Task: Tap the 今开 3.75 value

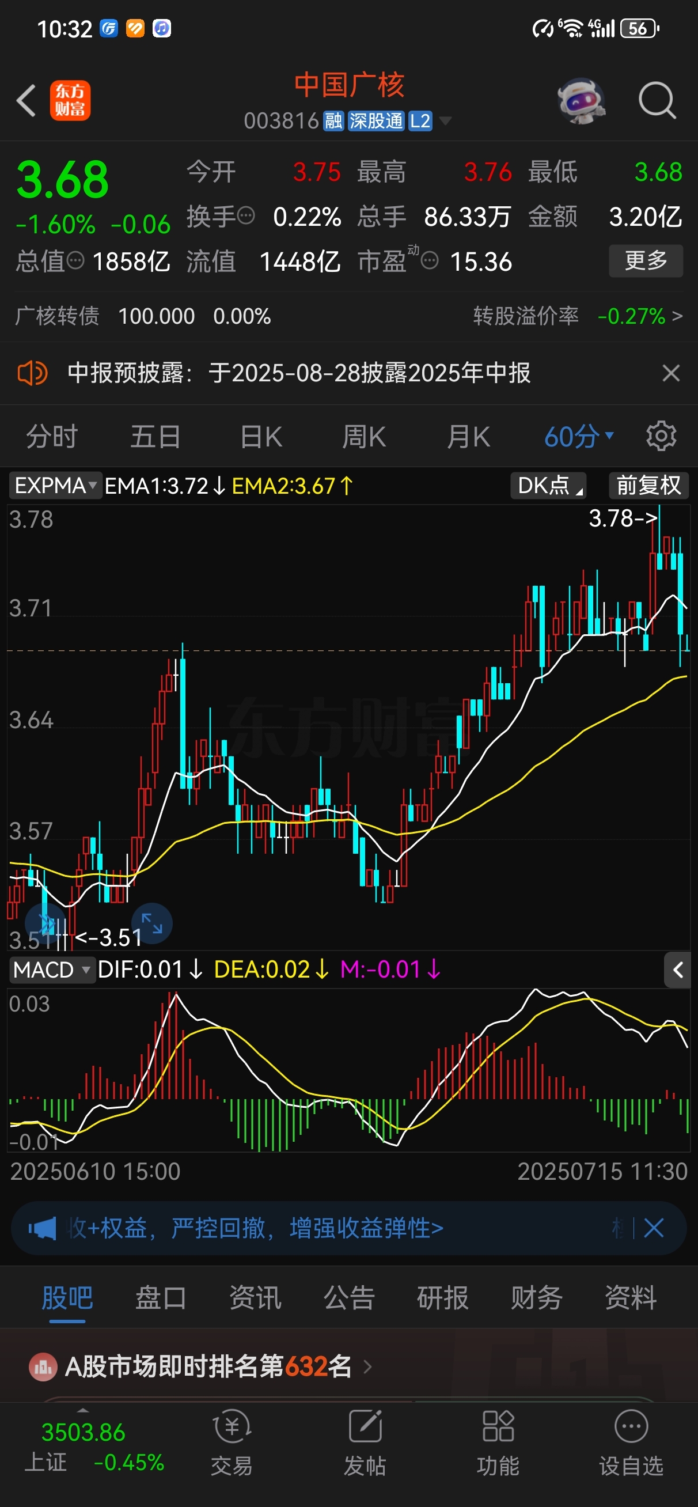Action: 317,172
